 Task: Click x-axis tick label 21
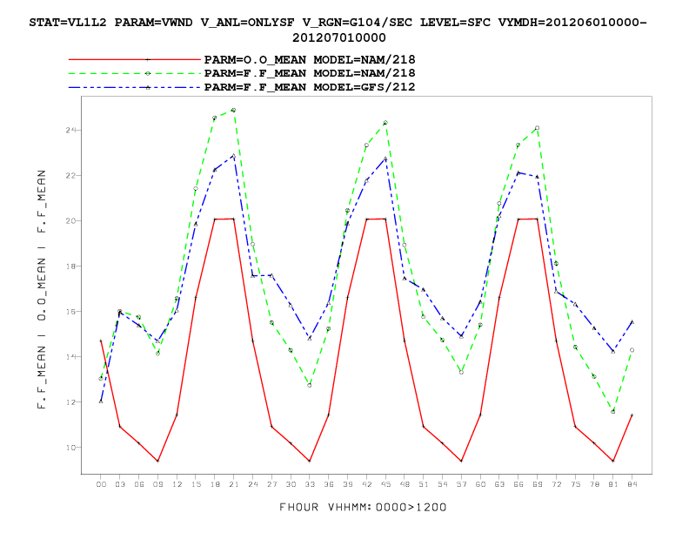(234, 484)
